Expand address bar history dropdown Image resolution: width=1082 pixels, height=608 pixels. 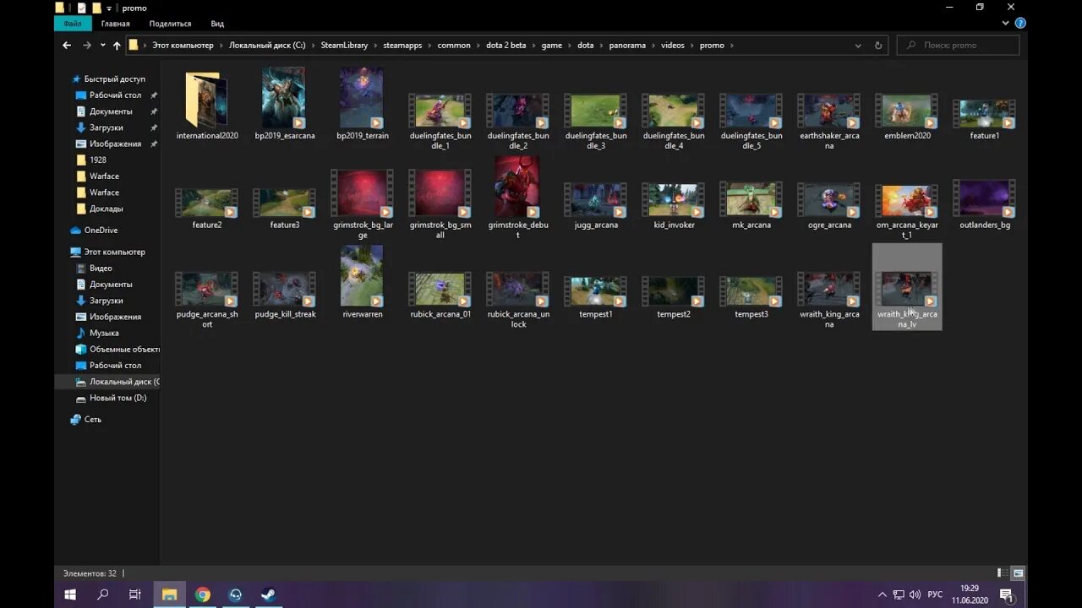(858, 46)
